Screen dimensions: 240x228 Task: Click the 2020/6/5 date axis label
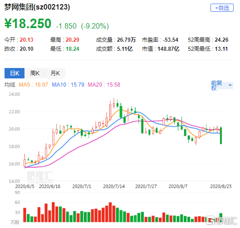point(24,186)
